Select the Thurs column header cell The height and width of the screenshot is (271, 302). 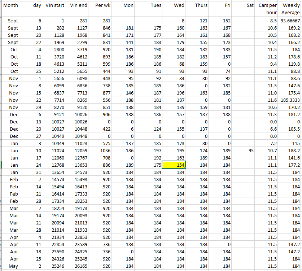pyautogui.click(x=197, y=6)
